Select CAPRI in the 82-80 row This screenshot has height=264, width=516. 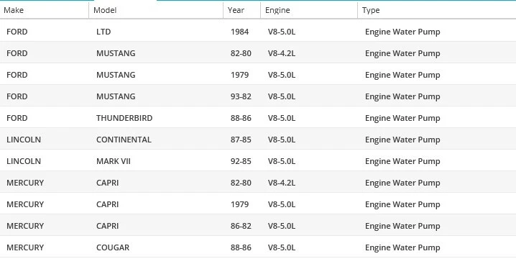pyautogui.click(x=107, y=183)
